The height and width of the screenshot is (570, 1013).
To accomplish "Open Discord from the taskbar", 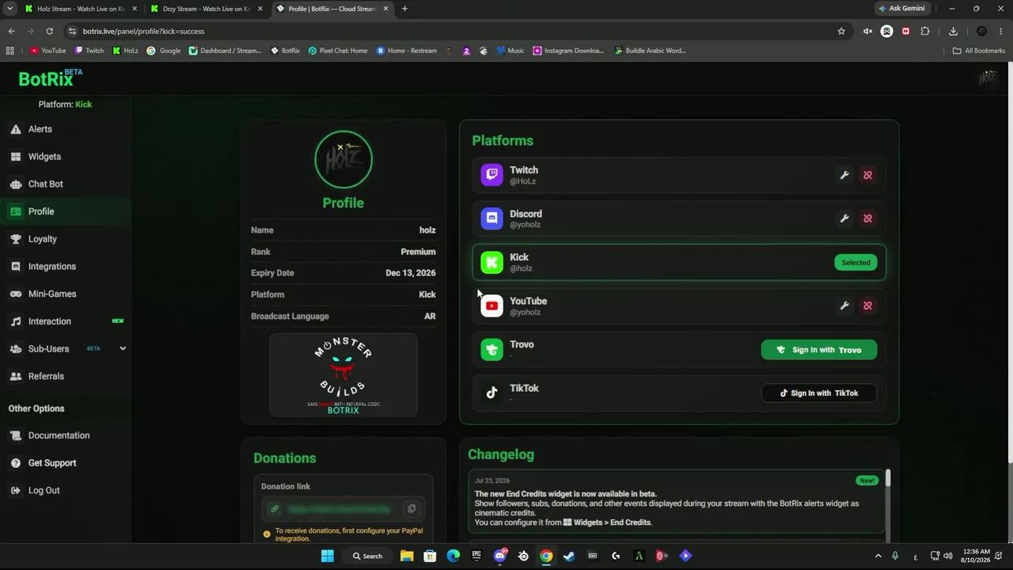I will pyautogui.click(x=499, y=556).
